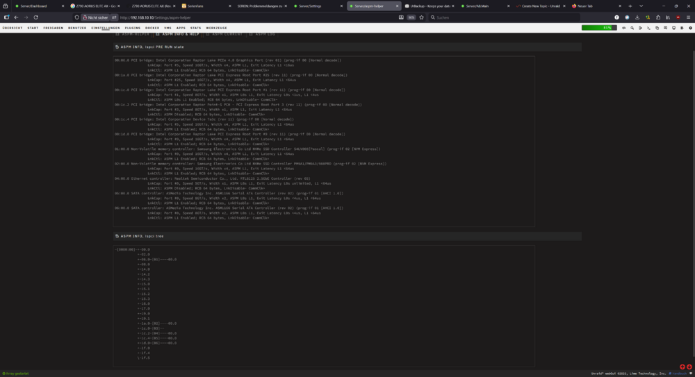The height and width of the screenshot is (377, 695).
Task: Open the START menu item
Action: [33, 28]
